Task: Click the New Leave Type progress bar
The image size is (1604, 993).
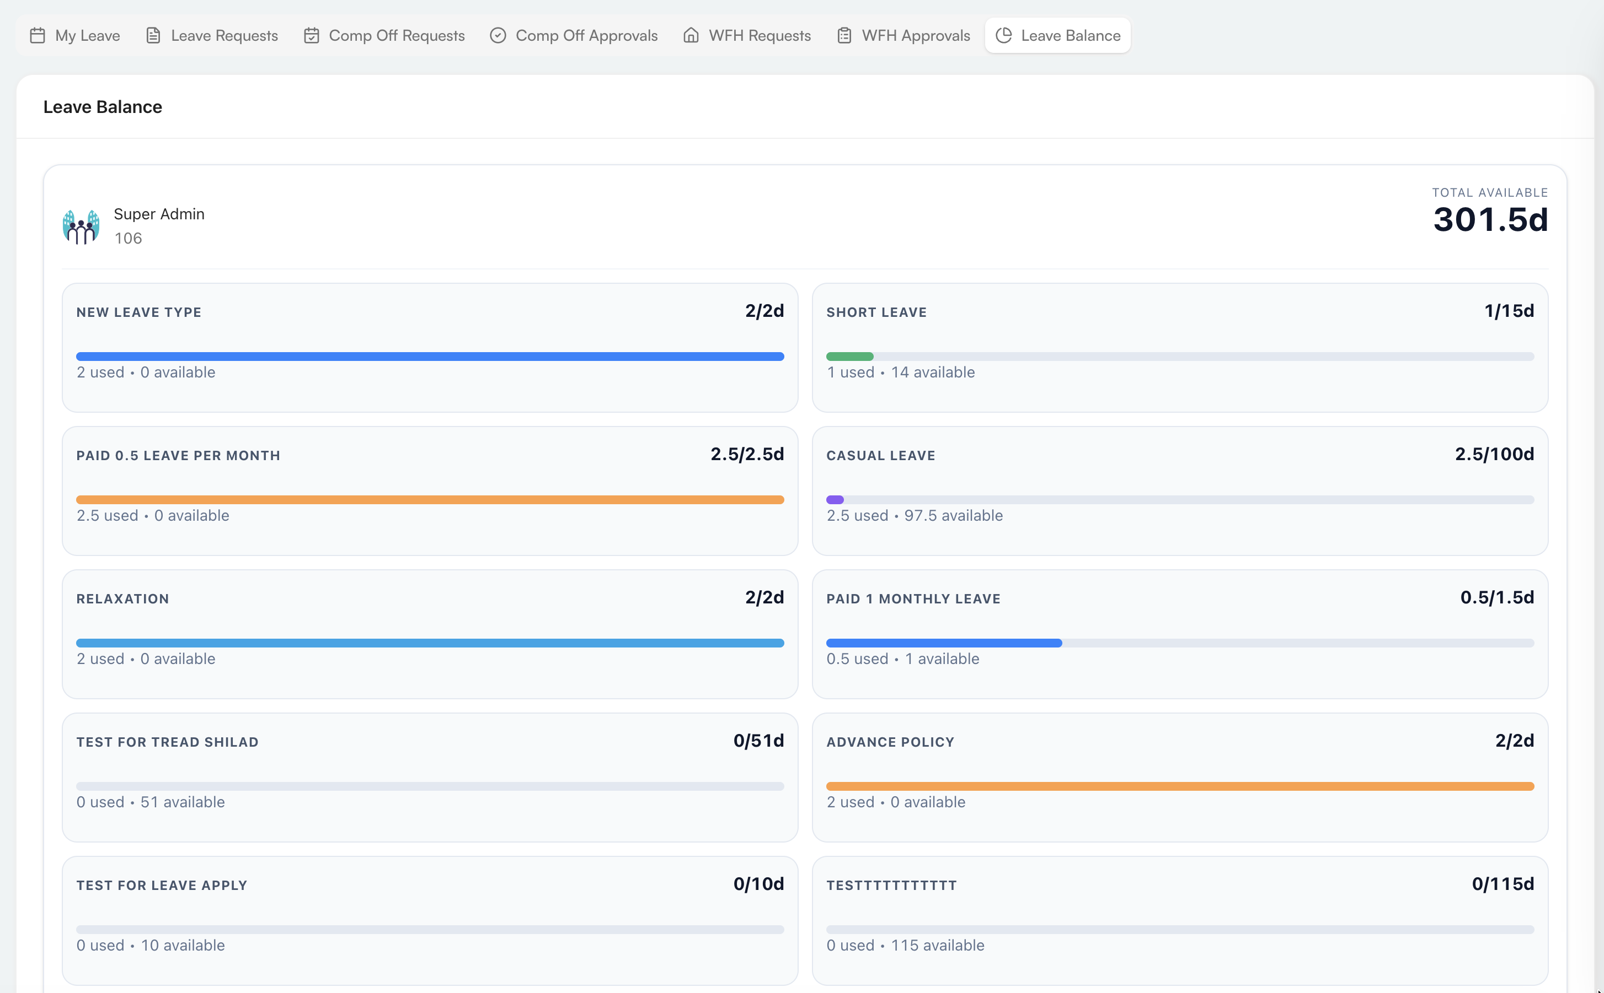Action: (430, 357)
